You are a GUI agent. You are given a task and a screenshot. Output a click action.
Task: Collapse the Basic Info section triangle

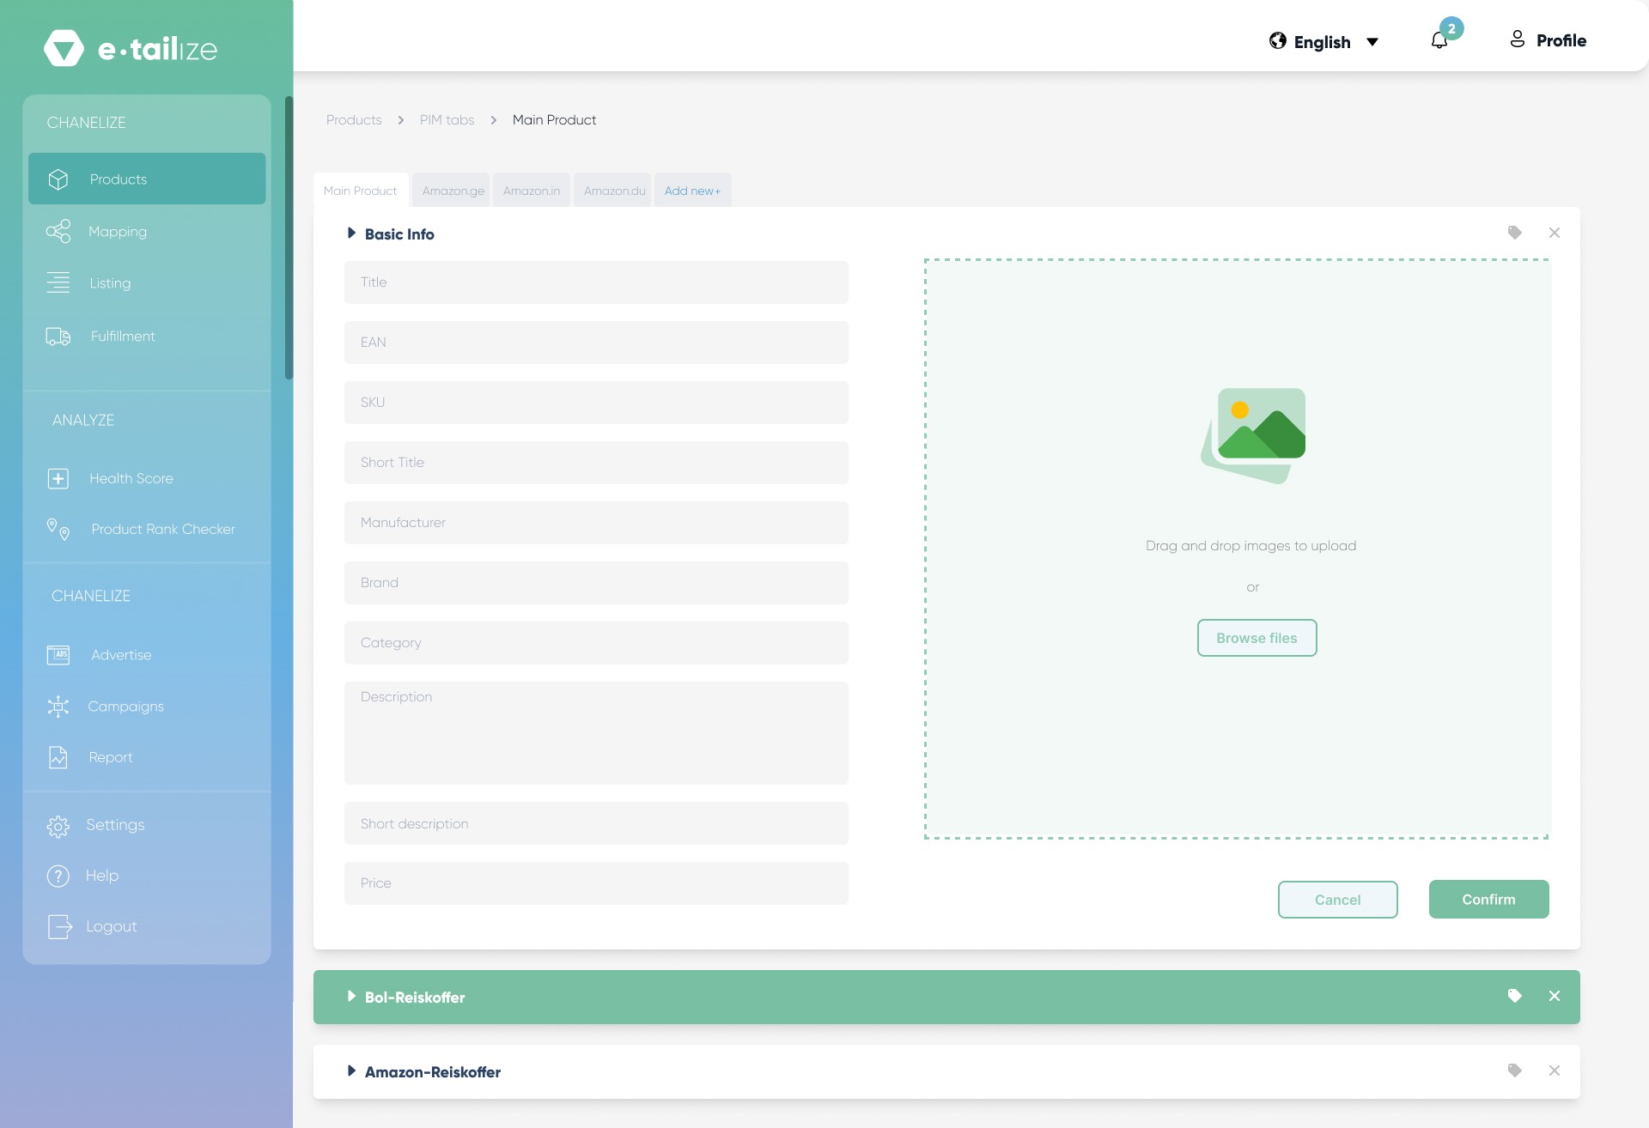tap(351, 233)
